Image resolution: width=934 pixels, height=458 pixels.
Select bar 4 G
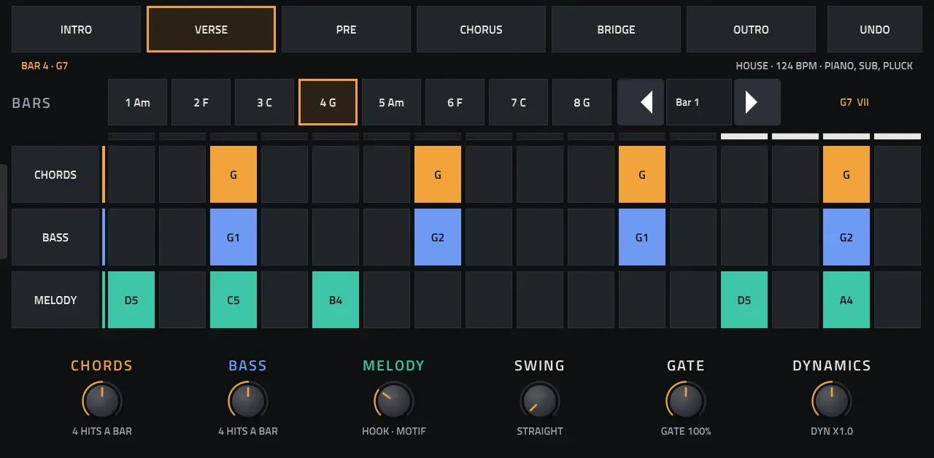[x=328, y=102]
